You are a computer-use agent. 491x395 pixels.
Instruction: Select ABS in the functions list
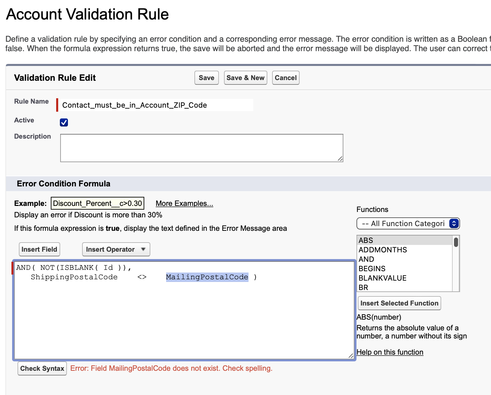click(366, 240)
